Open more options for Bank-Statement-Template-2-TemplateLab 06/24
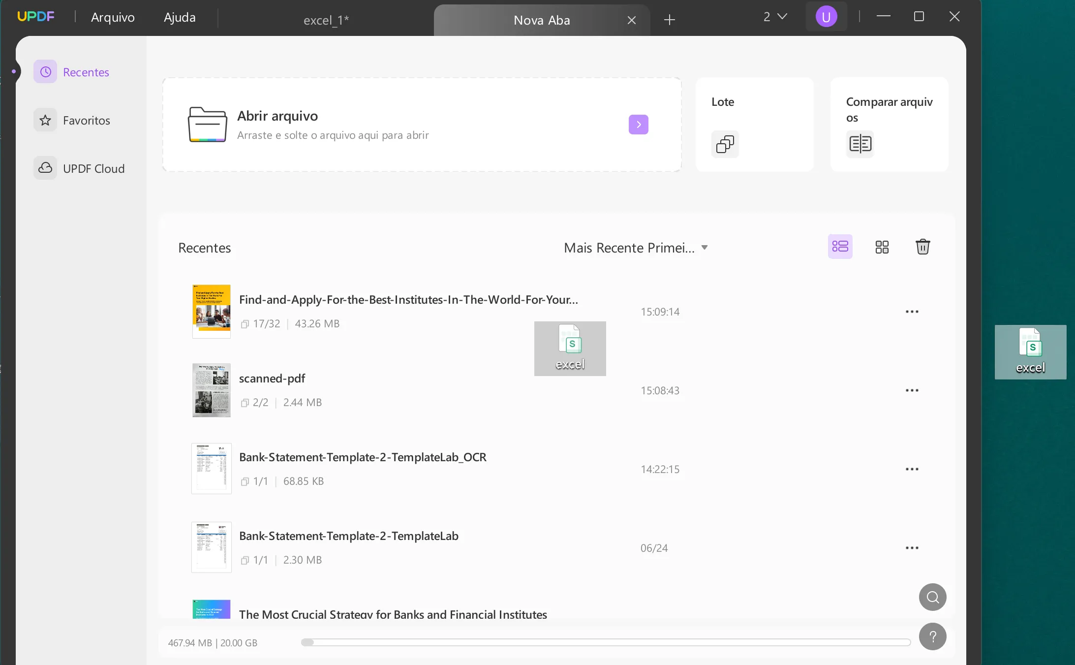 pyautogui.click(x=912, y=548)
